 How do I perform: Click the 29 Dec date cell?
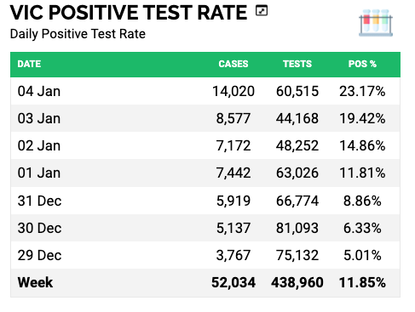click(x=39, y=255)
